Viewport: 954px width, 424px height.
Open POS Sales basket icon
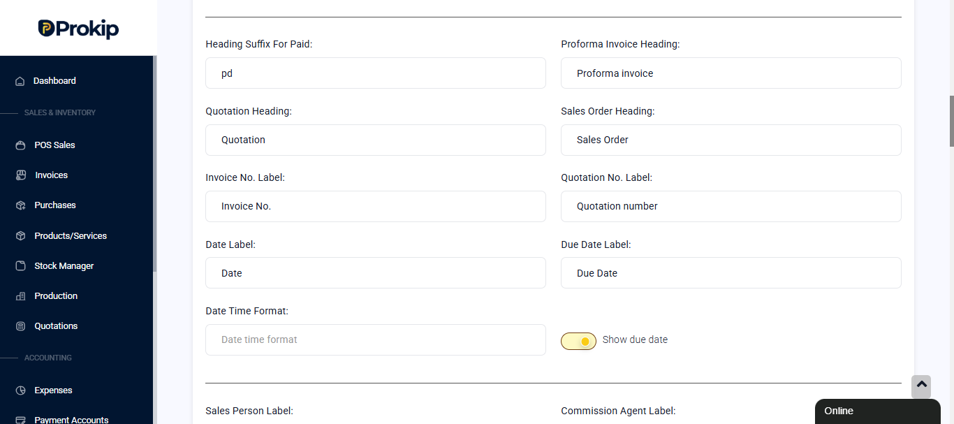pos(20,145)
